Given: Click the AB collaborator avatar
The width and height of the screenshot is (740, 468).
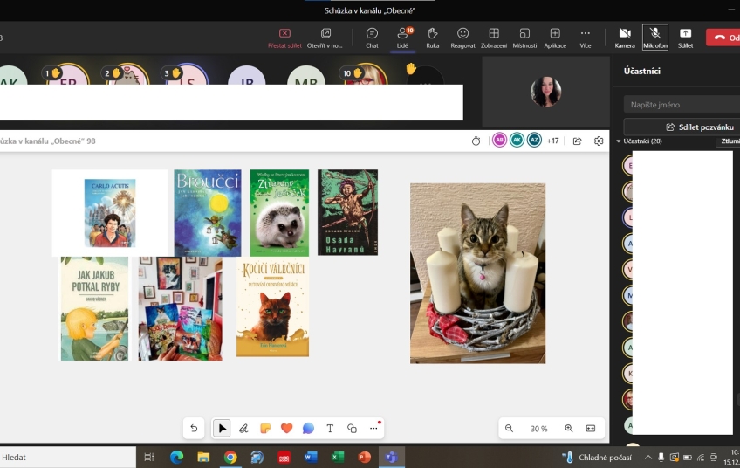Looking at the screenshot, I should click(499, 141).
